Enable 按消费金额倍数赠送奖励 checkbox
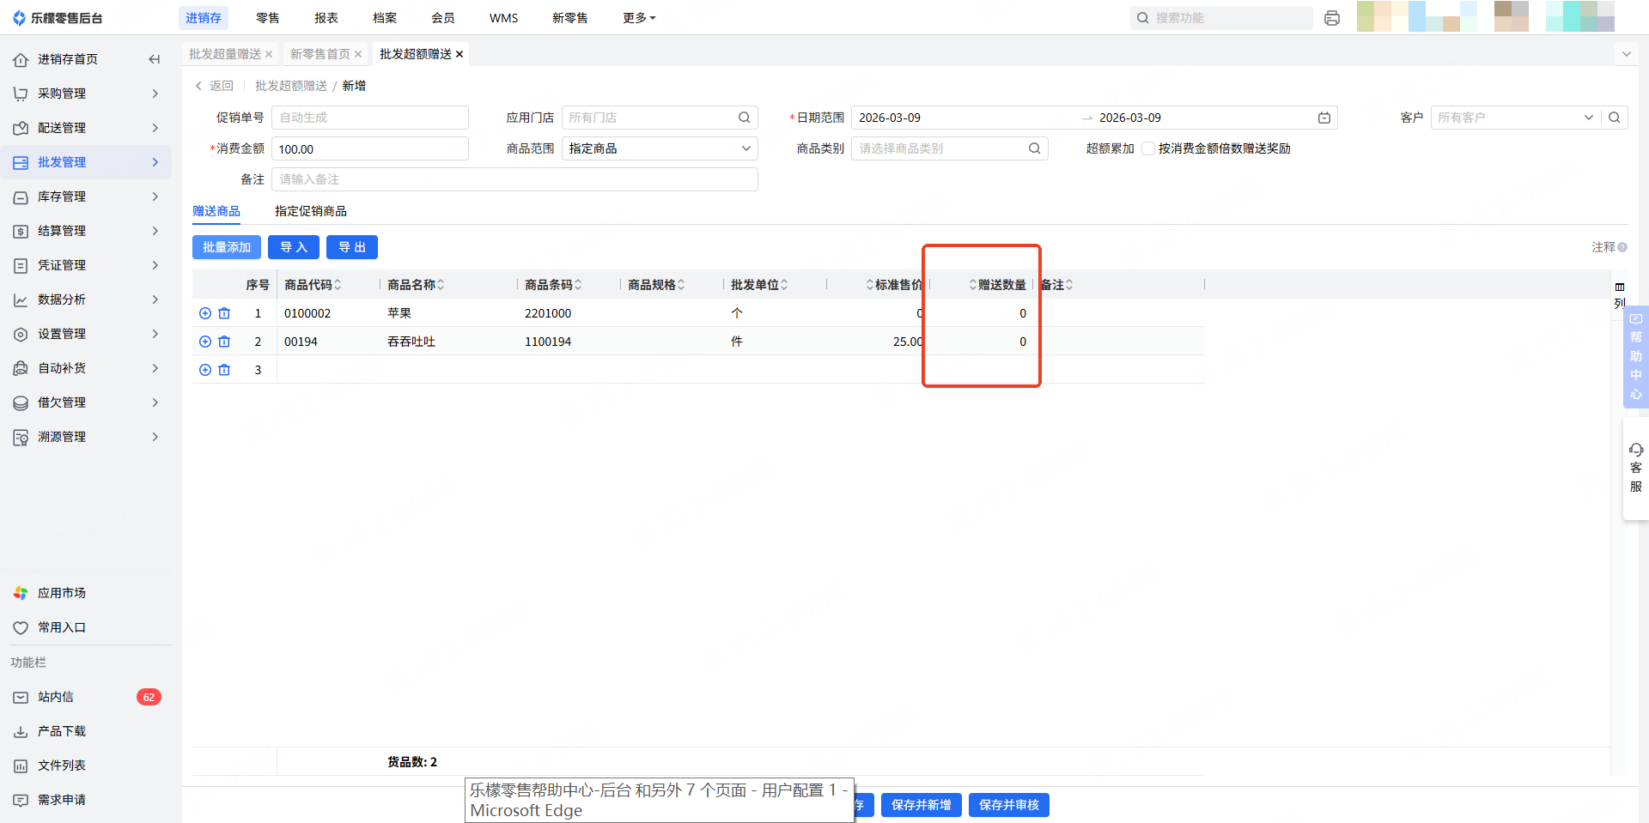 pyautogui.click(x=1147, y=148)
